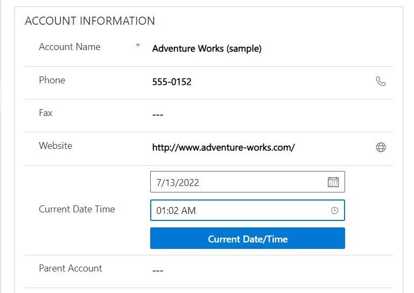The width and height of the screenshot is (414, 293).
Task: Click the Current Date/Time button
Action: (248, 238)
